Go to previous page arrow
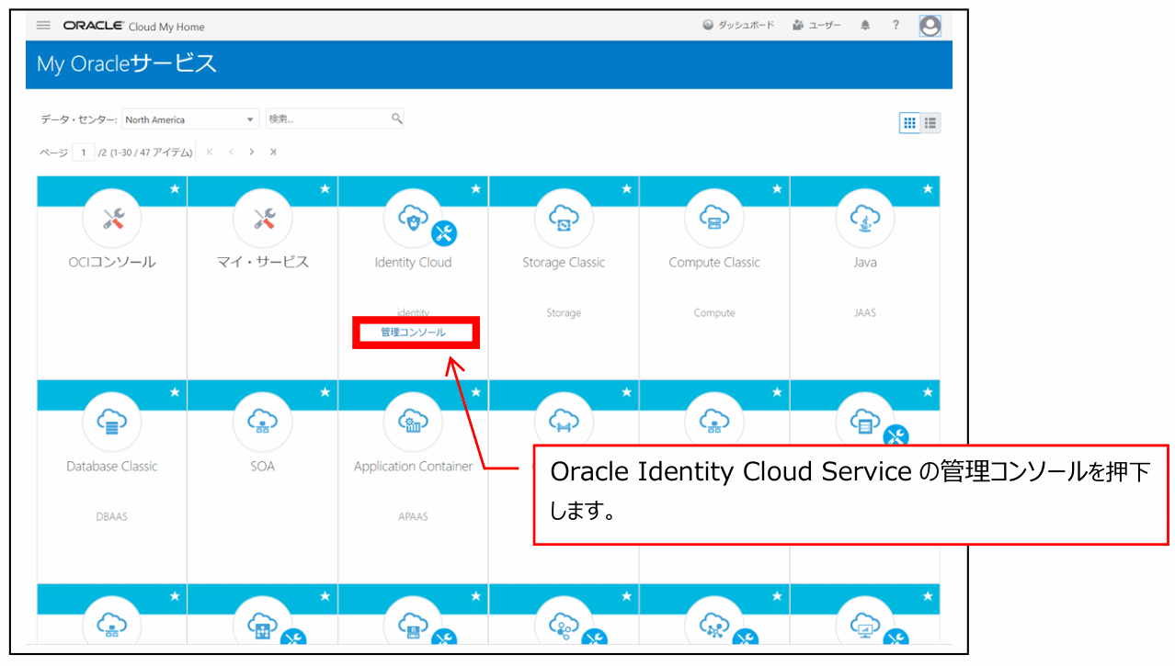 click(231, 152)
